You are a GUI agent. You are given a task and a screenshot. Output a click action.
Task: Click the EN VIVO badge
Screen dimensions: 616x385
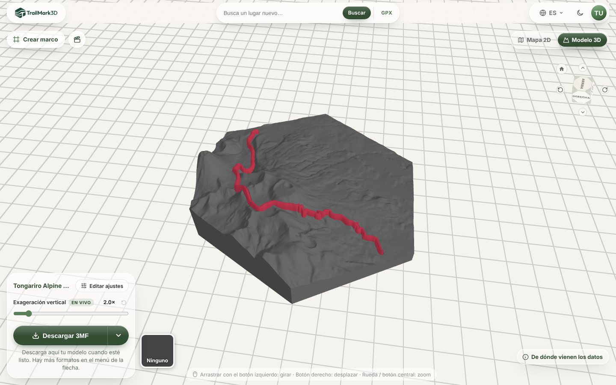(x=81, y=302)
